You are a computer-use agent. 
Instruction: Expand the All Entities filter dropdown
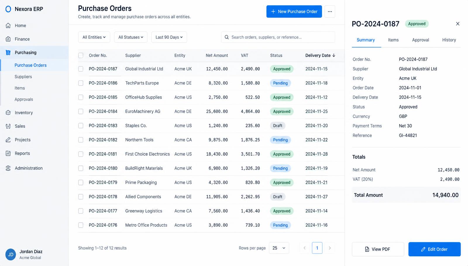coord(94,37)
